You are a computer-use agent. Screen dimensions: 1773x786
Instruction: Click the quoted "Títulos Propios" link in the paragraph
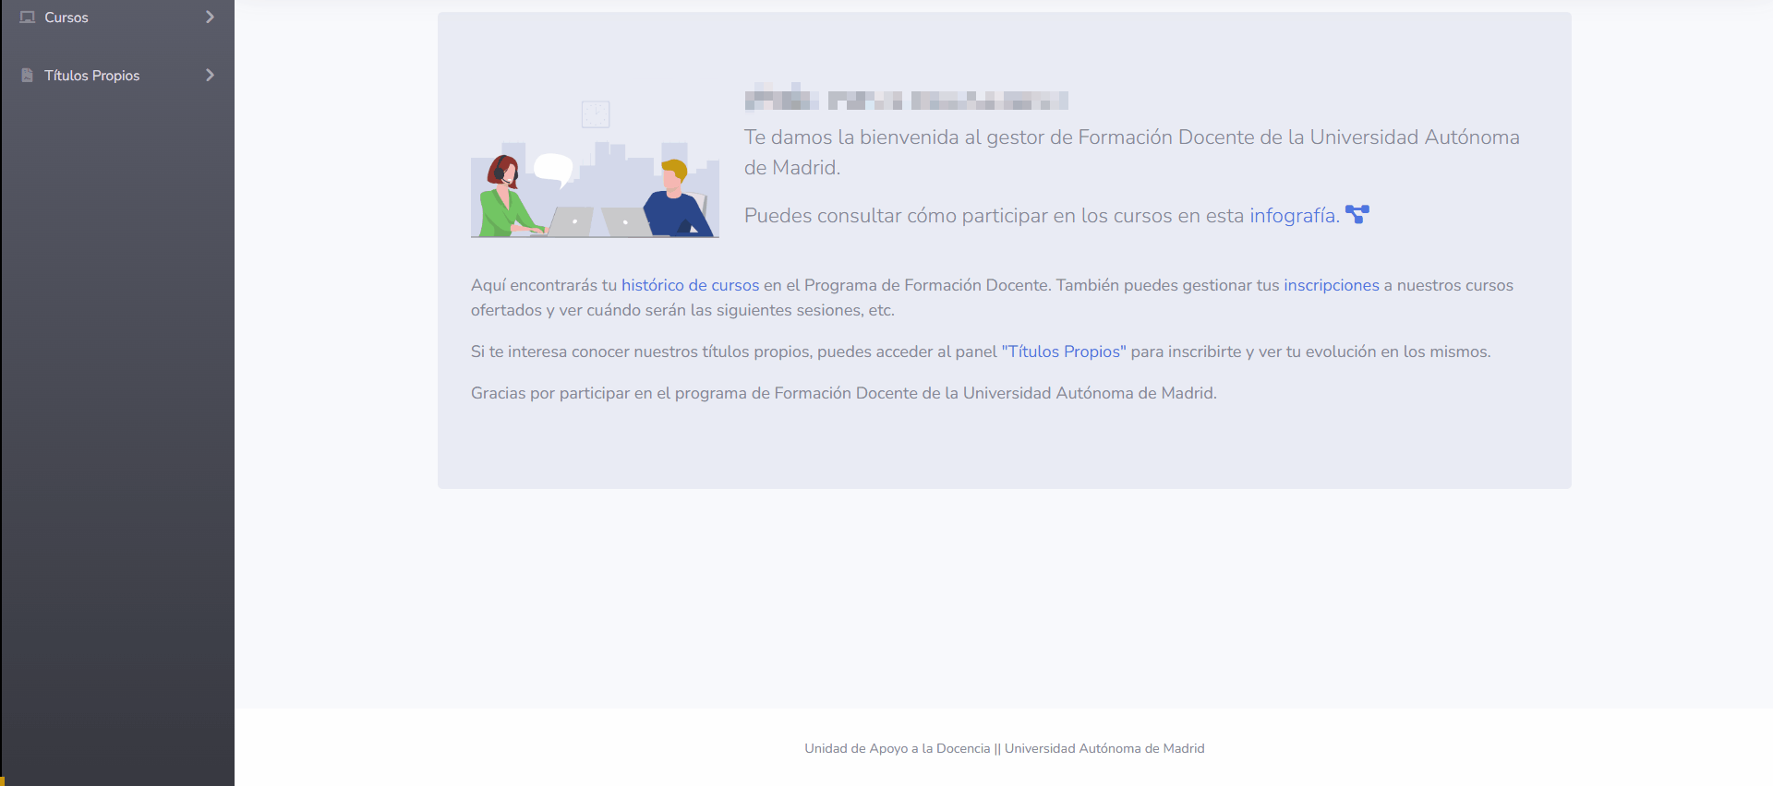[1063, 352]
